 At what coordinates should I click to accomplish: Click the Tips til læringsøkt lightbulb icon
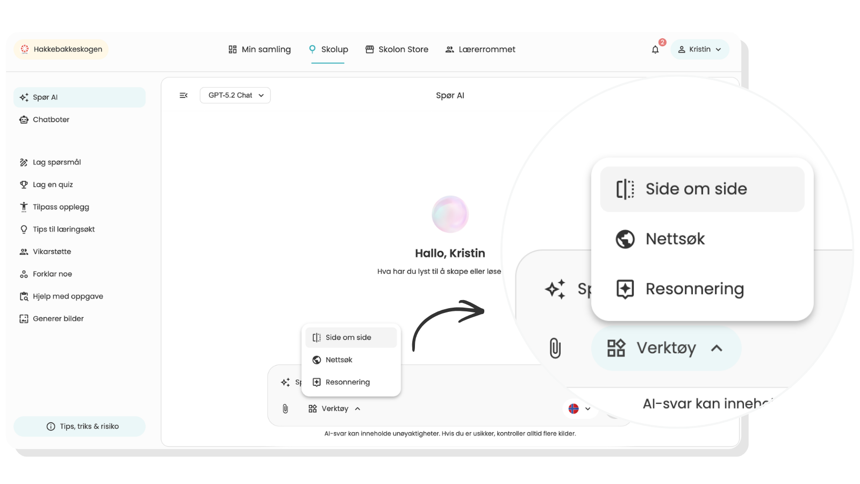pyautogui.click(x=24, y=229)
